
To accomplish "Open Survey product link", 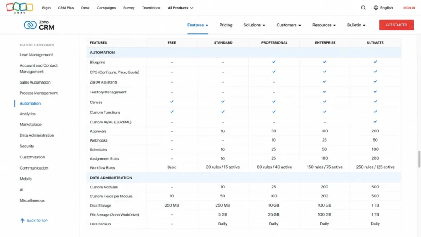I will 129,8.
